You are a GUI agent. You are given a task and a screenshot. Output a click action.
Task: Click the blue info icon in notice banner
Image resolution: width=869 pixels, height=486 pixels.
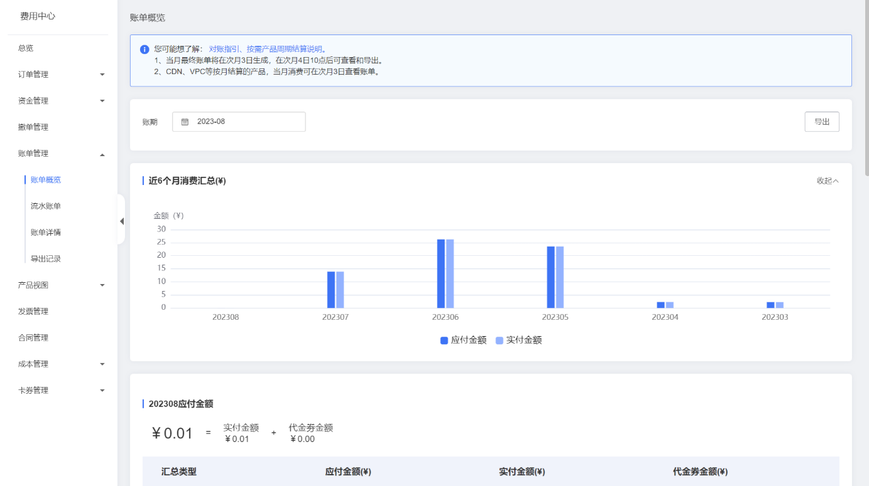pos(144,49)
